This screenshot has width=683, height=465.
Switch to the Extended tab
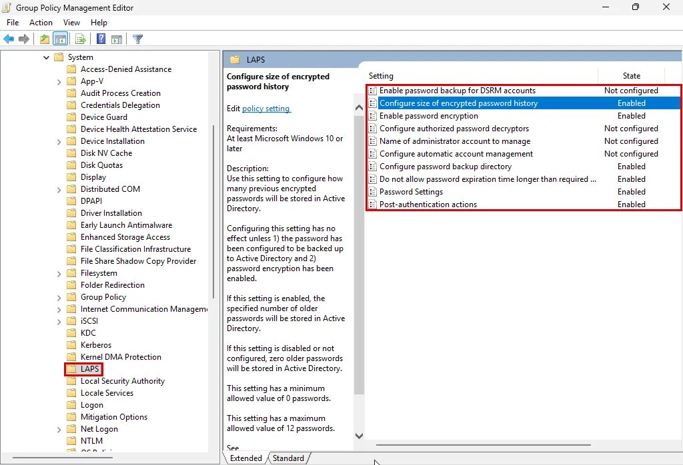pyautogui.click(x=245, y=458)
